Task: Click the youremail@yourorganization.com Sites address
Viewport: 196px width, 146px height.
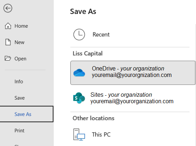Action: (x=132, y=101)
